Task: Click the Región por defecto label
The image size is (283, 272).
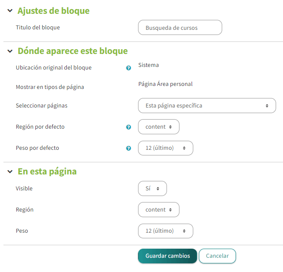Action: (40, 127)
